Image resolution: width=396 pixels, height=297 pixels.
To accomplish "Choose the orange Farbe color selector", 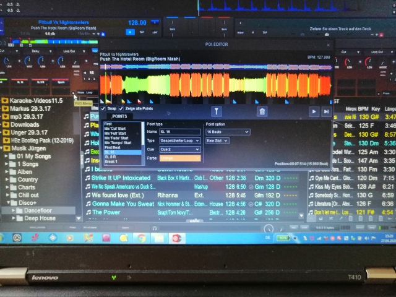I will click(x=180, y=158).
